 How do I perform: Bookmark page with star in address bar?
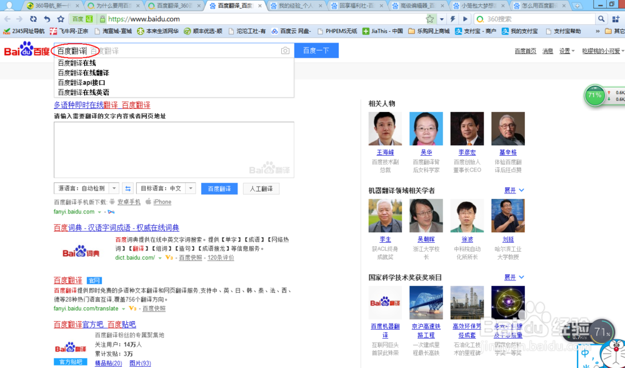(x=430, y=19)
